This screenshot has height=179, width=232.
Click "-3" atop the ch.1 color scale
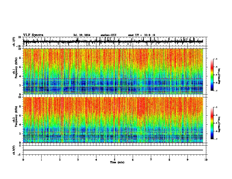(x=216, y=59)
